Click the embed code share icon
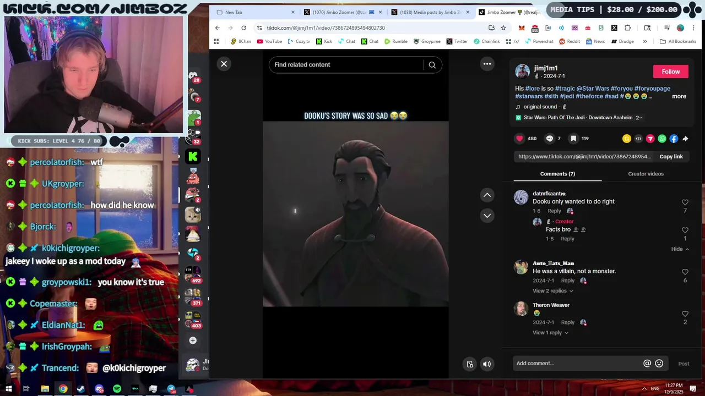 click(638, 139)
